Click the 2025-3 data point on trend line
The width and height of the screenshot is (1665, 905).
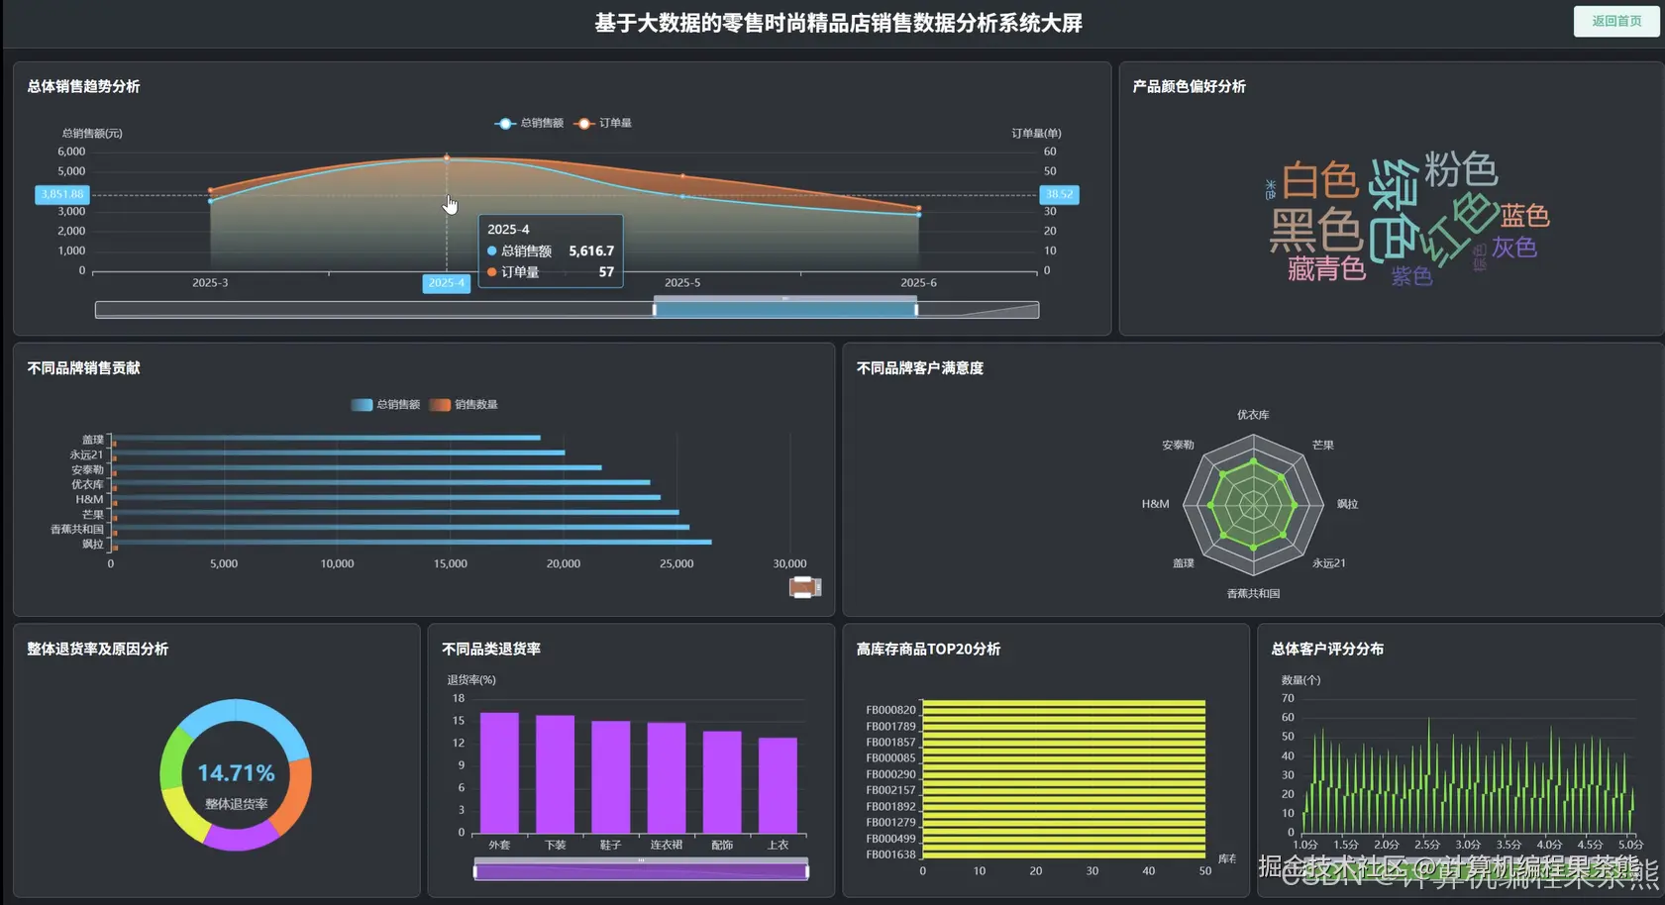point(210,201)
